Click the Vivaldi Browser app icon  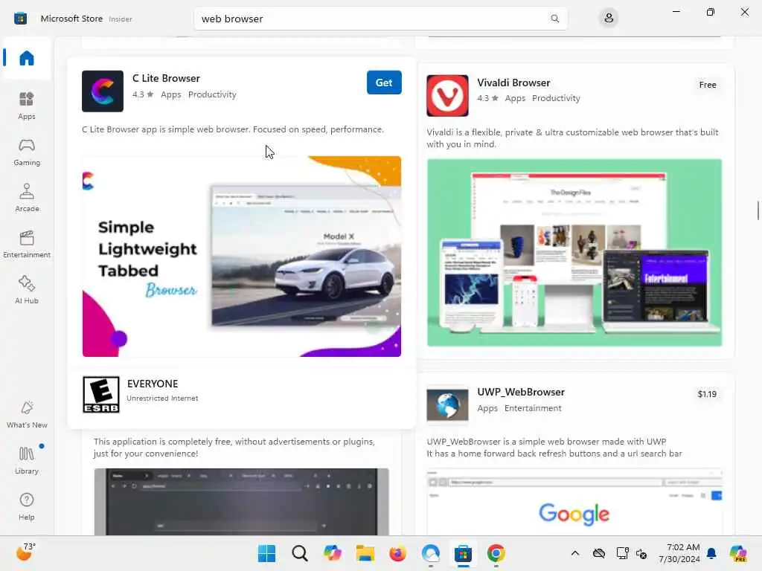[x=447, y=96]
